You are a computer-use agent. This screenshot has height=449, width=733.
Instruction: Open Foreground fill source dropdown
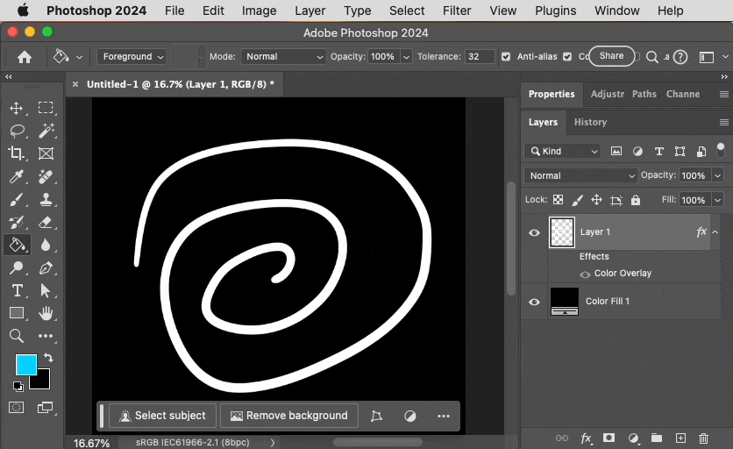pyautogui.click(x=132, y=57)
